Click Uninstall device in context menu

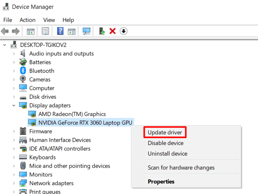coord(168,154)
